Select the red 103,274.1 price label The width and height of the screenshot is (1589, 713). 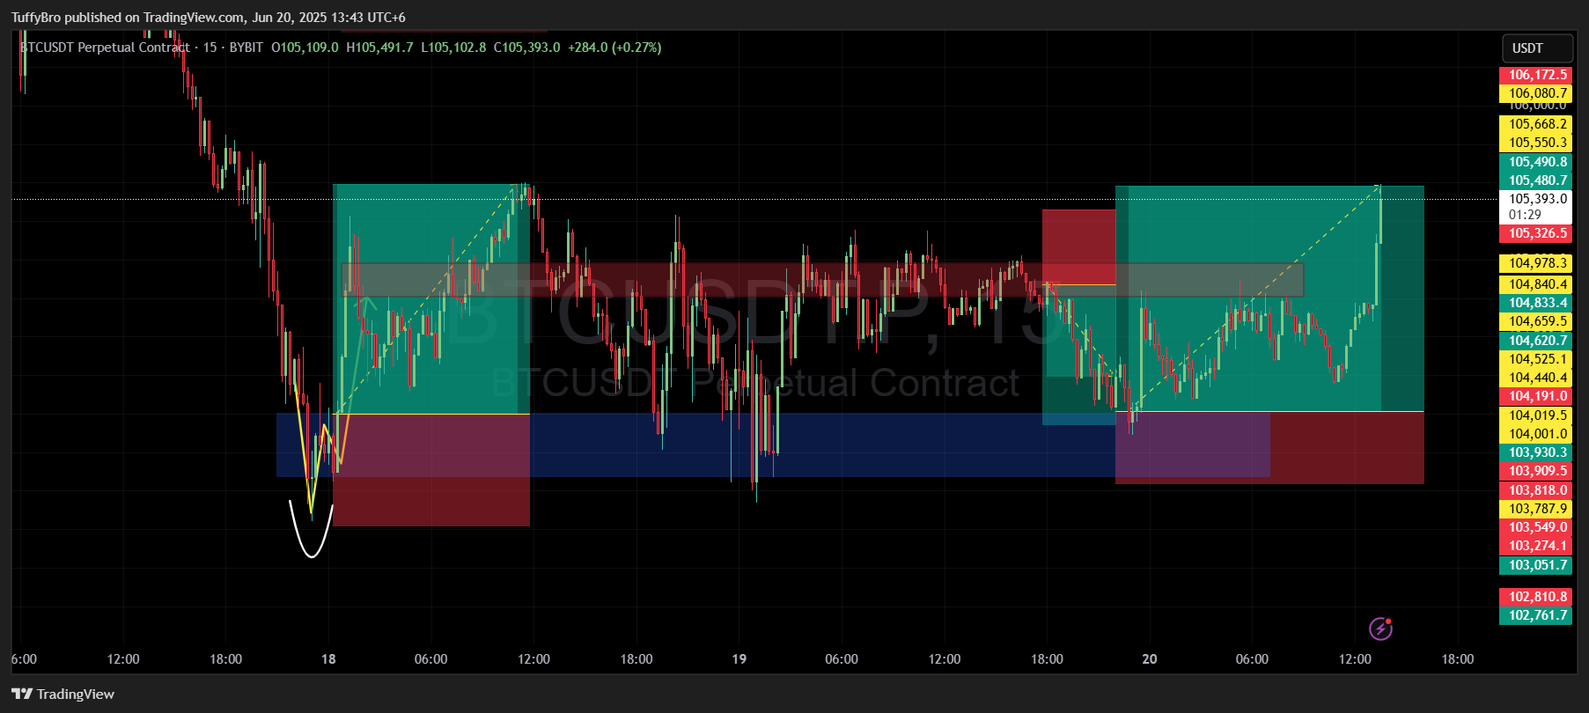[1535, 546]
